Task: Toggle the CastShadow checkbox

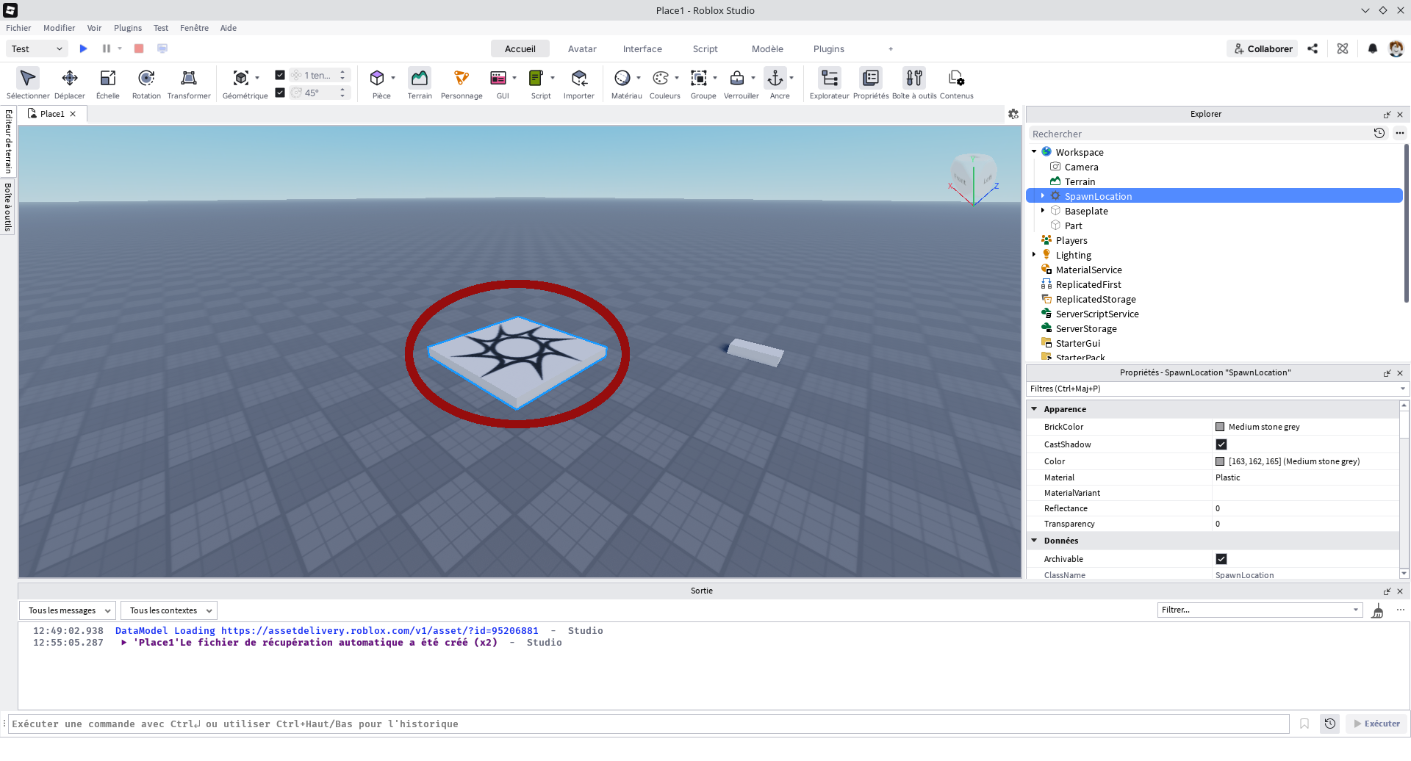Action: 1221,444
